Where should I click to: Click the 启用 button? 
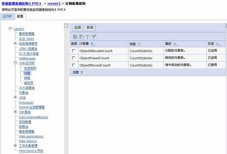(x=78, y=27)
